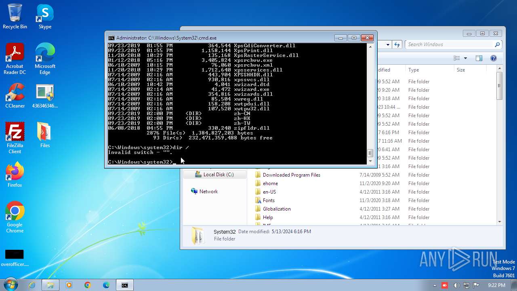
Task: Select the en-US folder
Action: click(266, 192)
